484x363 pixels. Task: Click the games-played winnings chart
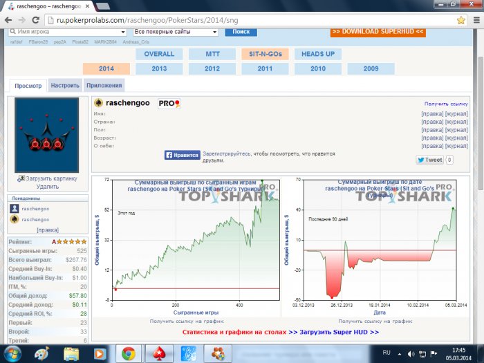(x=196, y=240)
